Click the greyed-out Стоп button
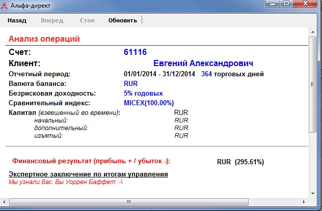Screen dimensions: 322x211 [87, 20]
